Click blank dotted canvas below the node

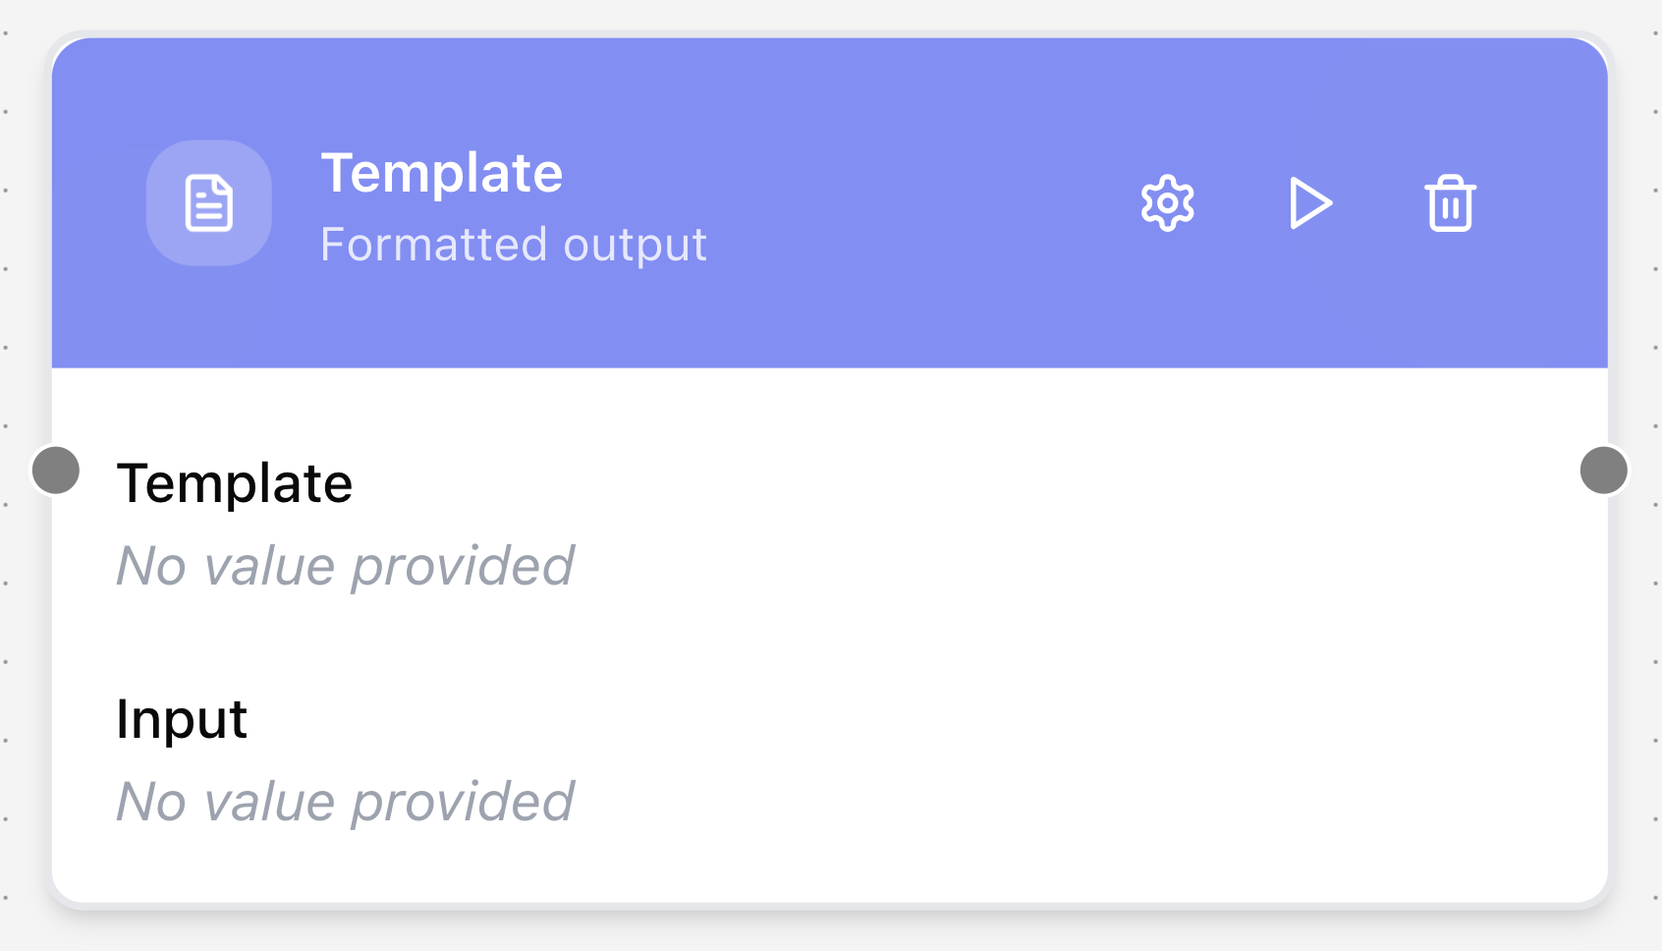point(831,931)
